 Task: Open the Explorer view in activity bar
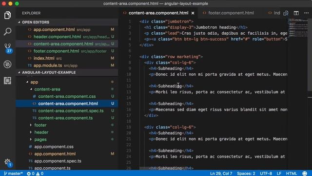[7, 15]
